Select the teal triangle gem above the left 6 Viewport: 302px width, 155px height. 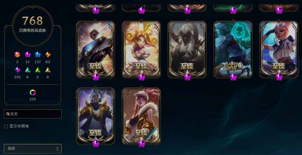(28, 70)
